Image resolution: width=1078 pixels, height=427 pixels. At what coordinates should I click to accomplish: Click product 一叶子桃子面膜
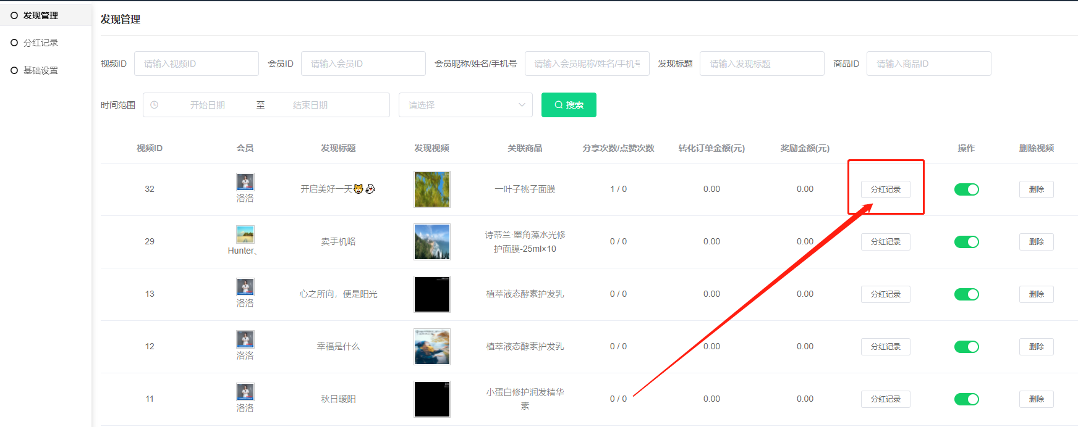[525, 189]
